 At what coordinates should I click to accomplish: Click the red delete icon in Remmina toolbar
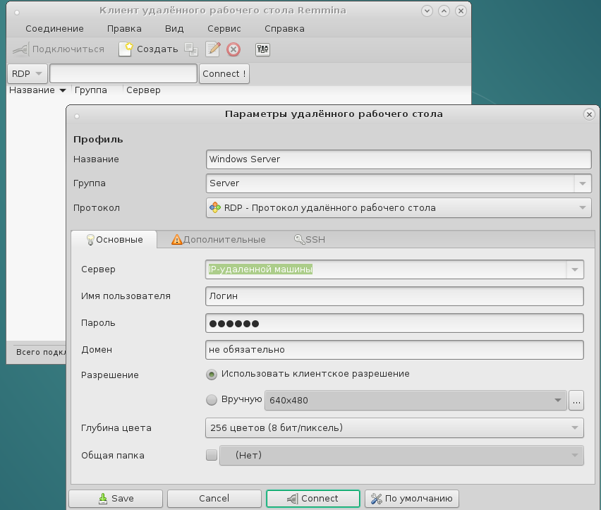point(233,49)
